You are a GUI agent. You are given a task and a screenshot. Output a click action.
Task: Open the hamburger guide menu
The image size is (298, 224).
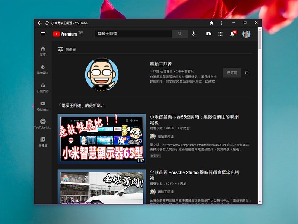pos(43,34)
